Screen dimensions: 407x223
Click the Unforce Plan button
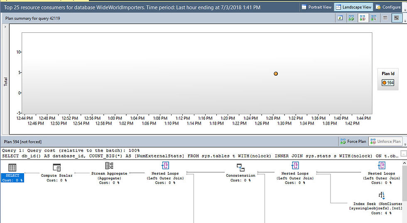pyautogui.click(x=385, y=142)
